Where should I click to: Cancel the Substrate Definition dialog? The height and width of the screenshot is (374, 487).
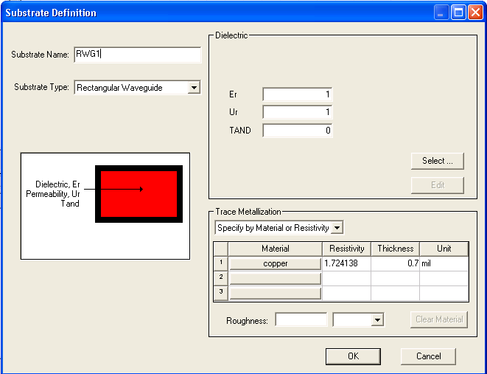pos(428,356)
